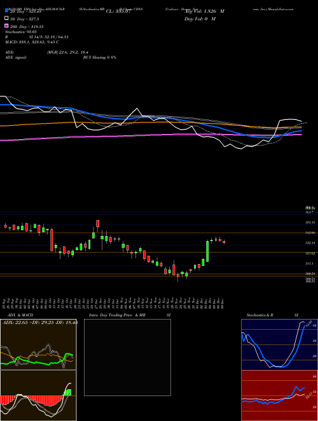Click the blue 20 Day legend swatch
Image resolution: width=318 pixels, height=421 pixels.
(6, 11)
